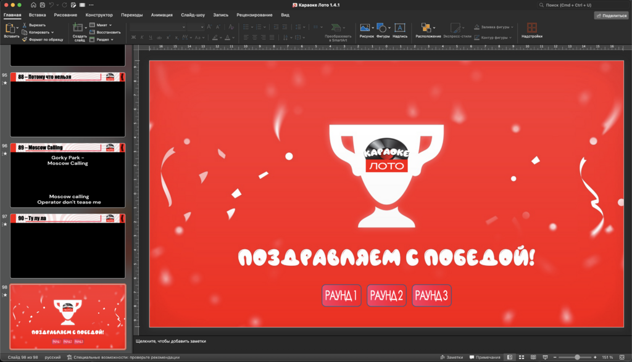Click the font color (A) swatch button
This screenshot has width=632, height=362.
click(227, 38)
